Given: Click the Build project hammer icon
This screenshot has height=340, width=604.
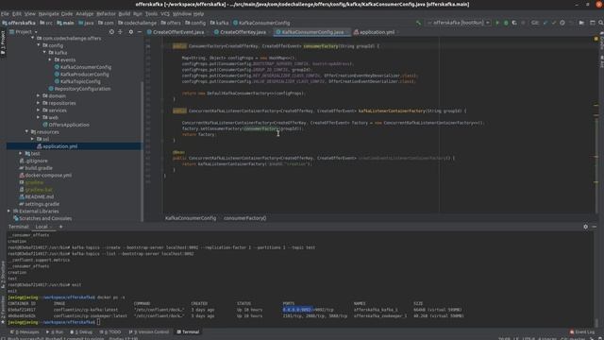Looking at the screenshot, I should [418, 23].
